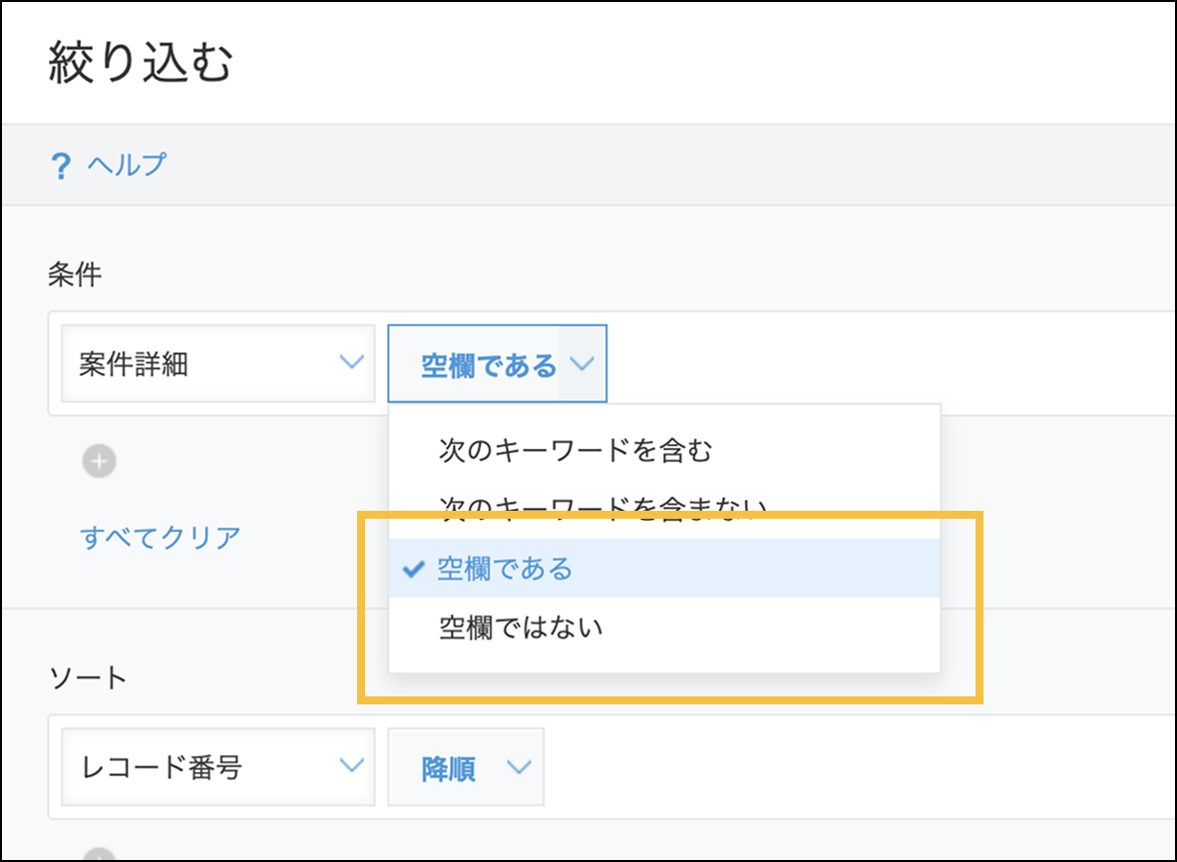Click the chevron arrow beside 案件詳細
Image resolution: width=1177 pixels, height=862 pixels.
click(x=351, y=363)
